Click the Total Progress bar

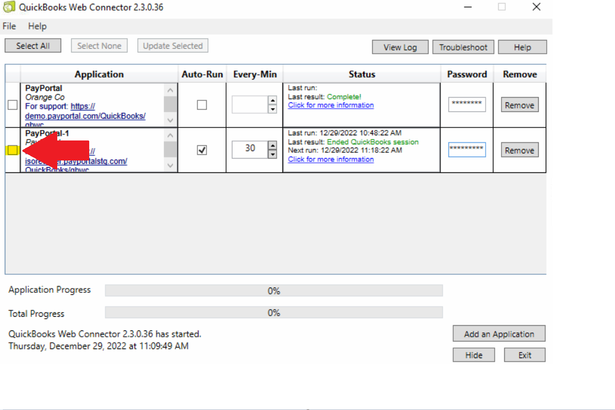[x=274, y=312]
